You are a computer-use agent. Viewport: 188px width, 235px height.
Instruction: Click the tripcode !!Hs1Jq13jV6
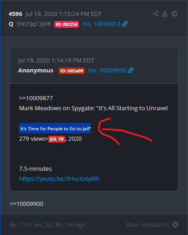[34, 24]
